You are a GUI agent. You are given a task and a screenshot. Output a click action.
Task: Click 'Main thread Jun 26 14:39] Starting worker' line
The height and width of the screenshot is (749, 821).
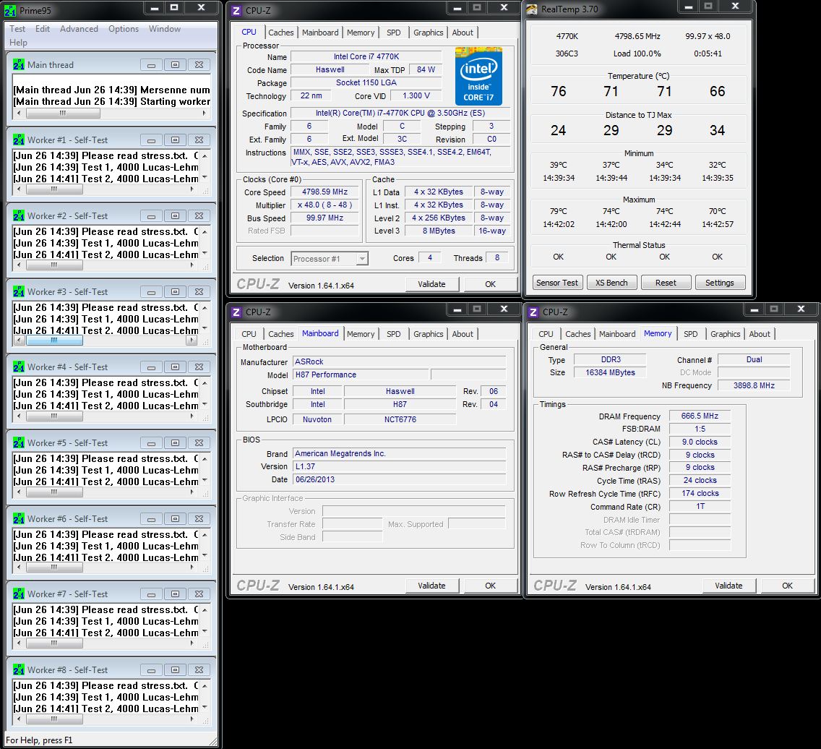coord(111,102)
